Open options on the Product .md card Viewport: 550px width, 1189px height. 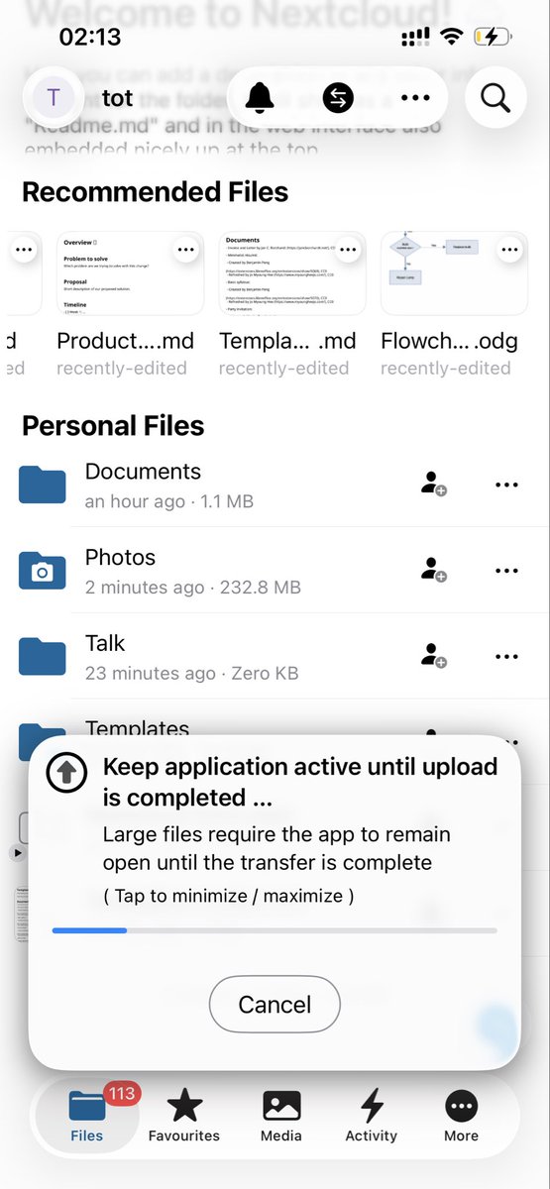185,251
